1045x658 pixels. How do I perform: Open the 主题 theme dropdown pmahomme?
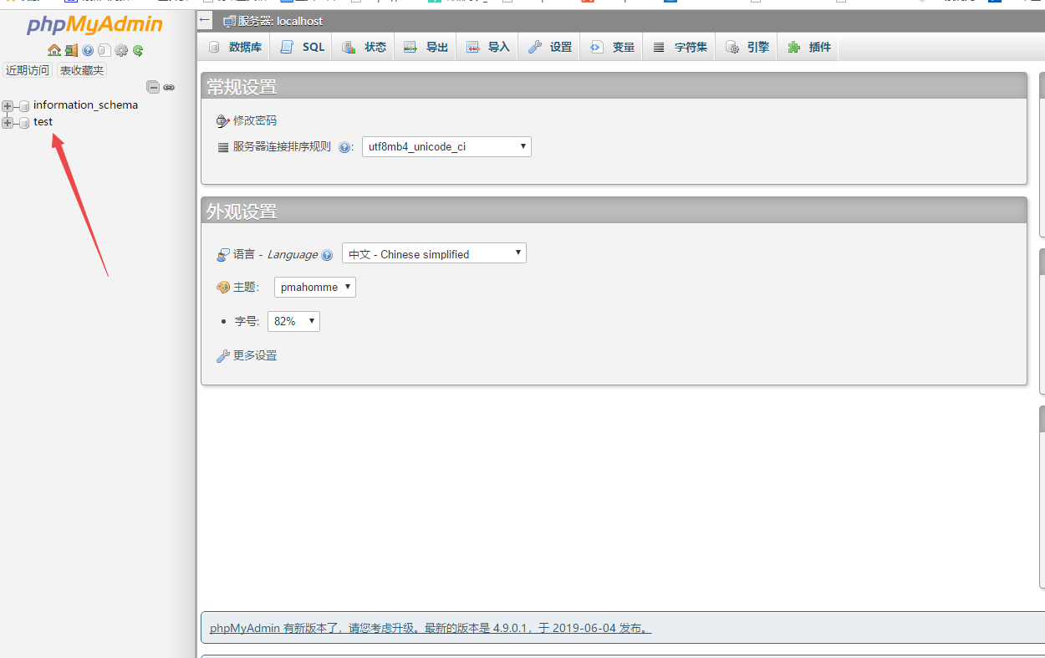tap(314, 287)
